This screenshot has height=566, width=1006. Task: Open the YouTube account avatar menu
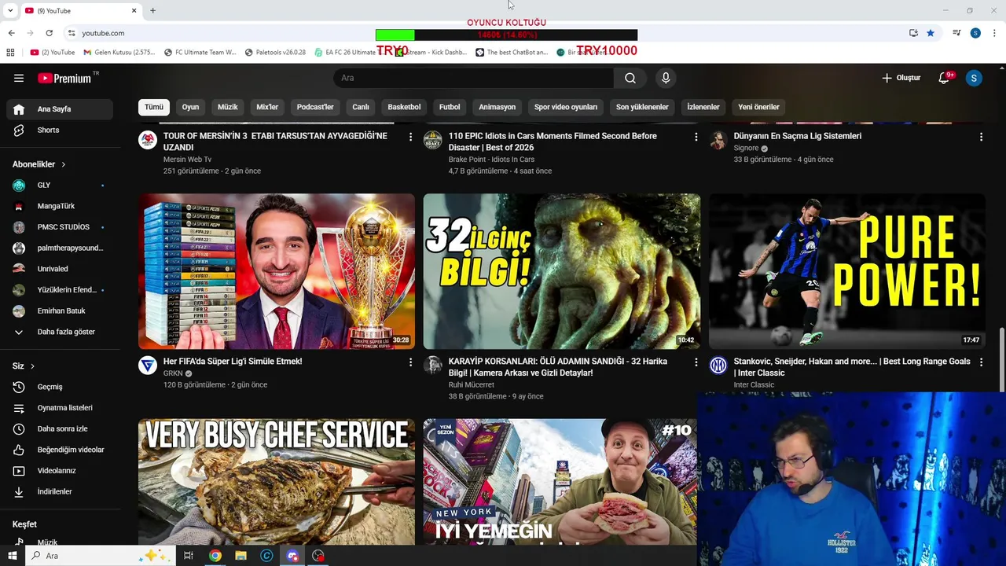pos(974,78)
